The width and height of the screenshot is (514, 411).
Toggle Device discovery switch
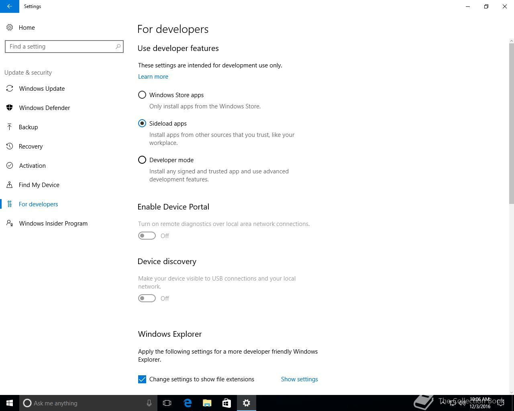click(147, 298)
